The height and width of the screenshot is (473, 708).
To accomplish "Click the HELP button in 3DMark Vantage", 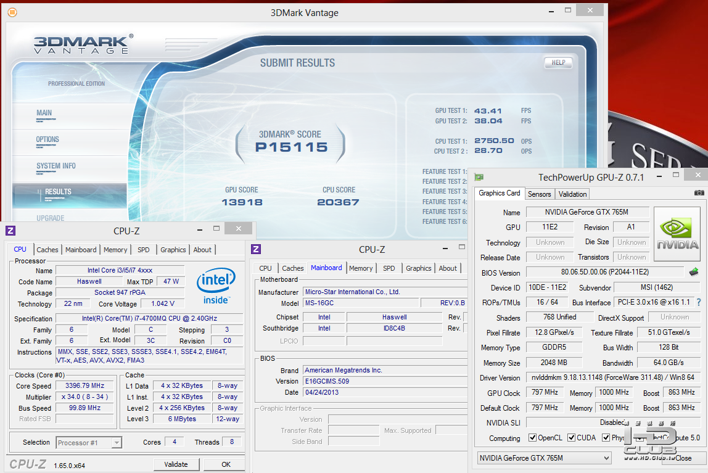I will 558,62.
